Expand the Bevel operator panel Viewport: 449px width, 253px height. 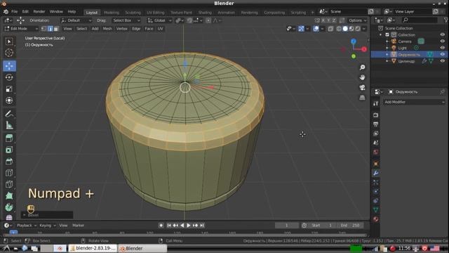tap(47, 215)
